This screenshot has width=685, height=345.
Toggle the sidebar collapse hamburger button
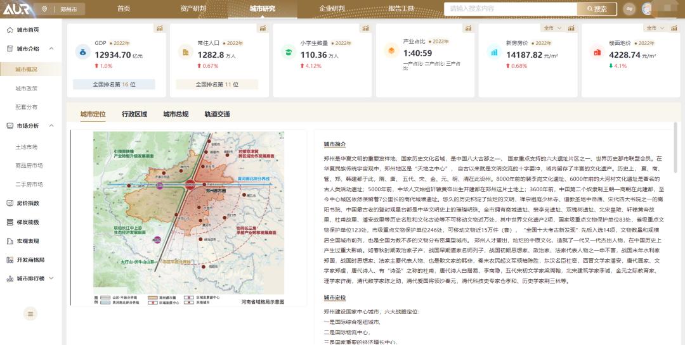pos(30,313)
